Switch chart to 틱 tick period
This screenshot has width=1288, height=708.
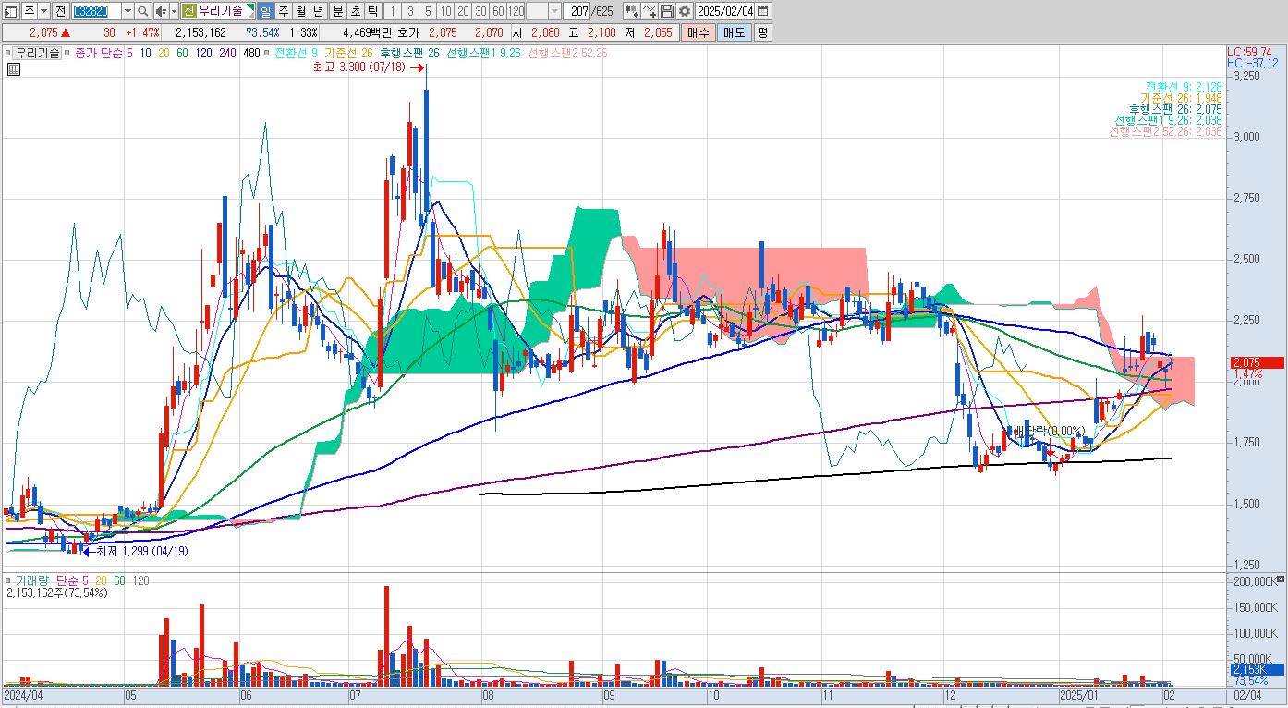(371, 11)
